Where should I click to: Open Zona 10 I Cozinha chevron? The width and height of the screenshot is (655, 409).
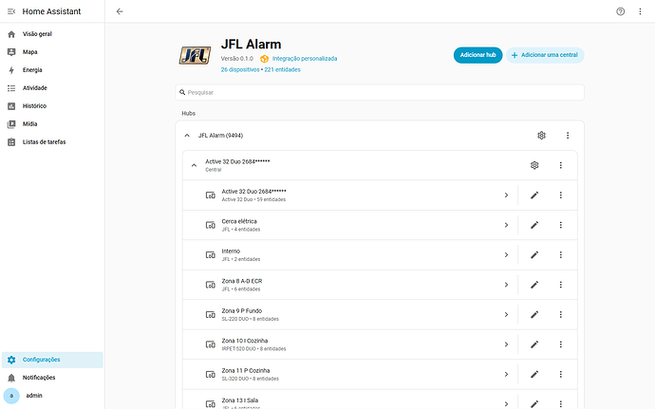coord(506,344)
